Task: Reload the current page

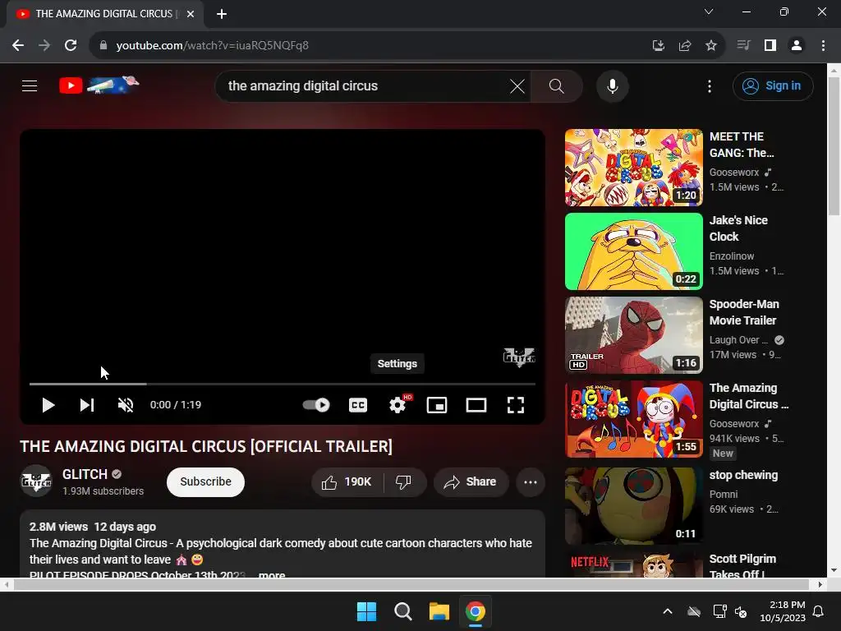Action: (x=71, y=46)
